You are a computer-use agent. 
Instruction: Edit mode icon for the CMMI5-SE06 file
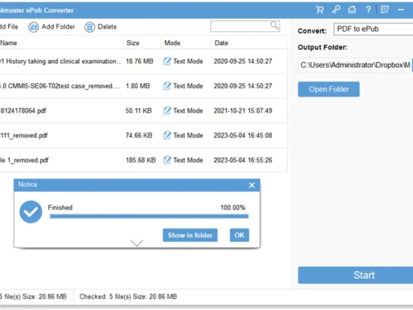(x=167, y=86)
